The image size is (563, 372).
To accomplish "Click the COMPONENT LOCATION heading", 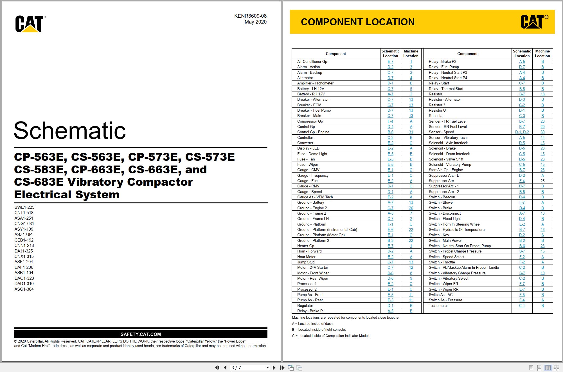I will 358,22.
